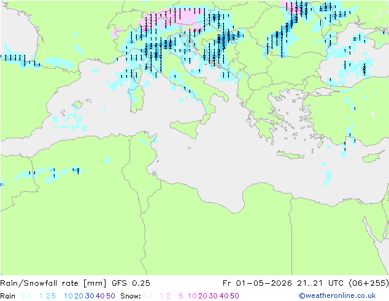The height and width of the screenshot is (301, 389).
Task: Click the rain legend value 30
Action: [x=90, y=296]
